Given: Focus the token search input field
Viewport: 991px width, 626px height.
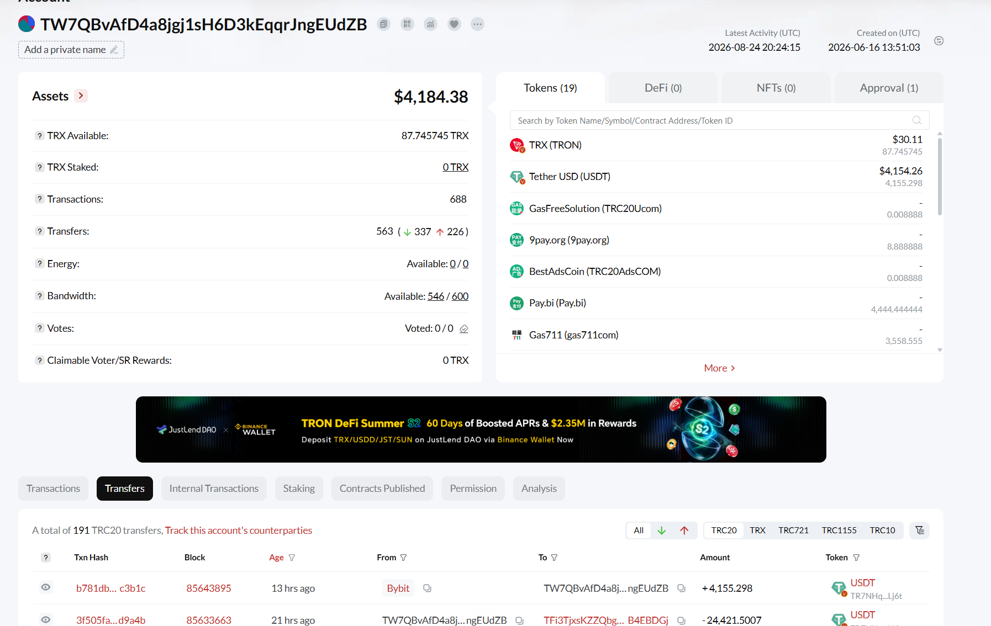Looking at the screenshot, I should [x=719, y=120].
